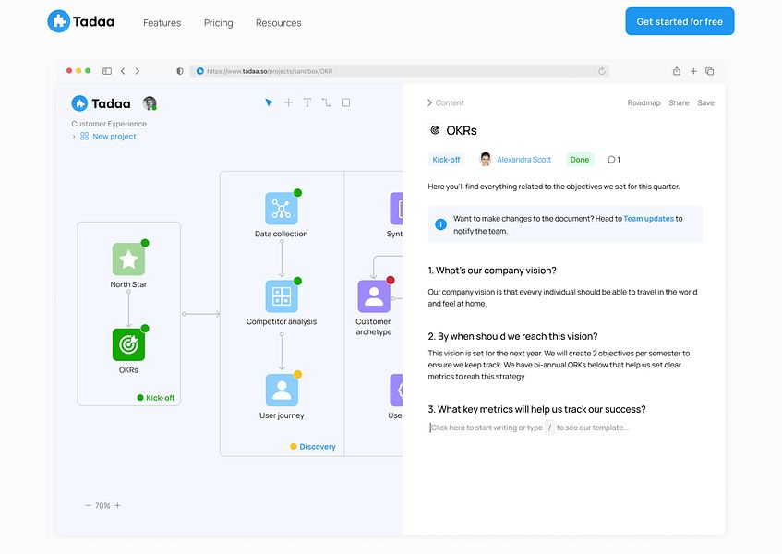Follow the Team updates link

(x=648, y=219)
